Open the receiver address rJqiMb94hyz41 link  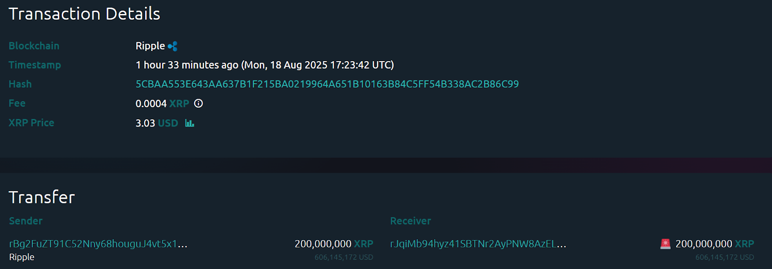pos(478,244)
